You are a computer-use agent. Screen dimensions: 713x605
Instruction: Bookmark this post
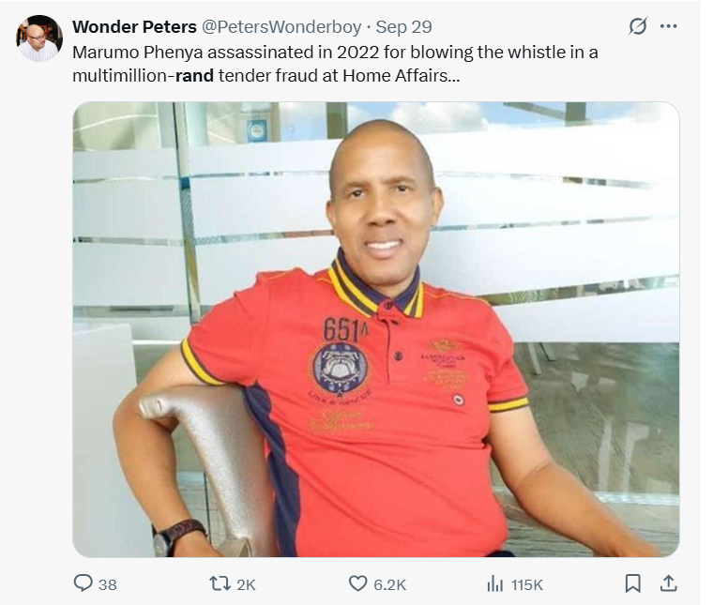click(632, 583)
